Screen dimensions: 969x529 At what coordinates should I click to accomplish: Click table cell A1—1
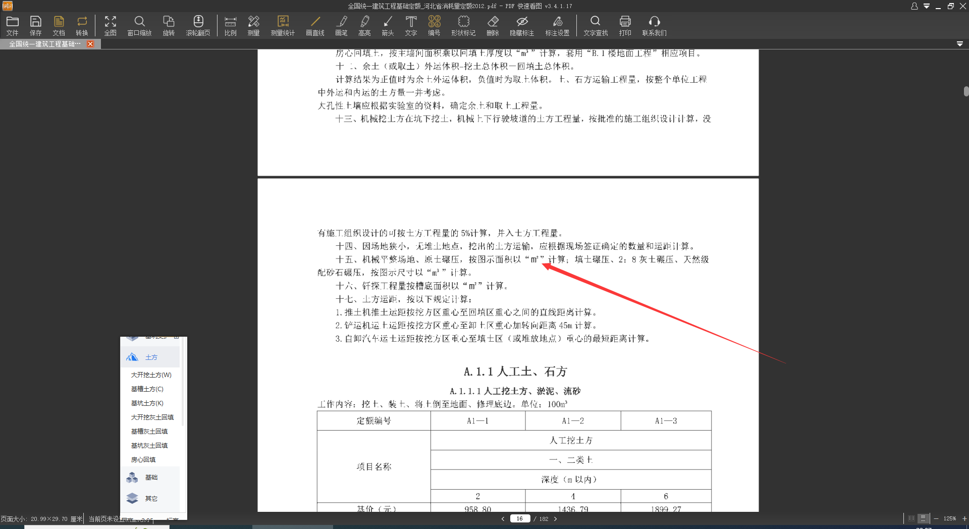click(477, 421)
